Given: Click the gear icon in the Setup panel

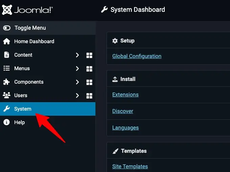Looking at the screenshot, I should [x=115, y=41].
